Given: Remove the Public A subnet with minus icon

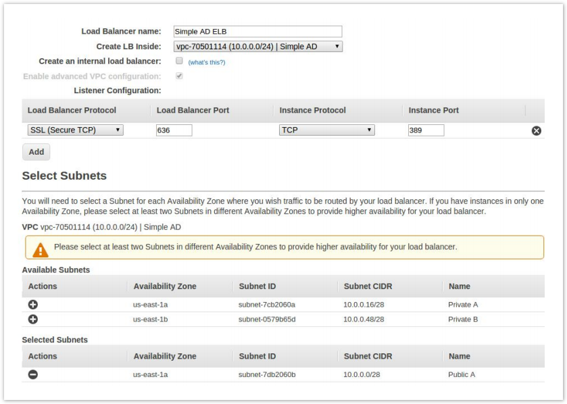Looking at the screenshot, I should point(32,374).
